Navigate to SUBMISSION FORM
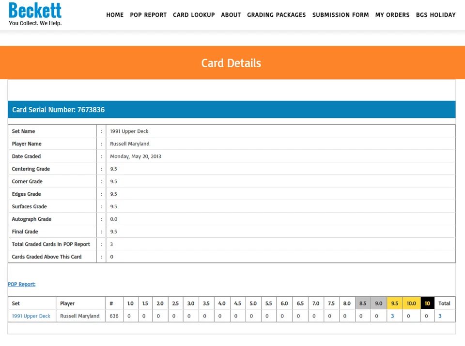The width and height of the screenshot is (465, 346). pos(341,15)
